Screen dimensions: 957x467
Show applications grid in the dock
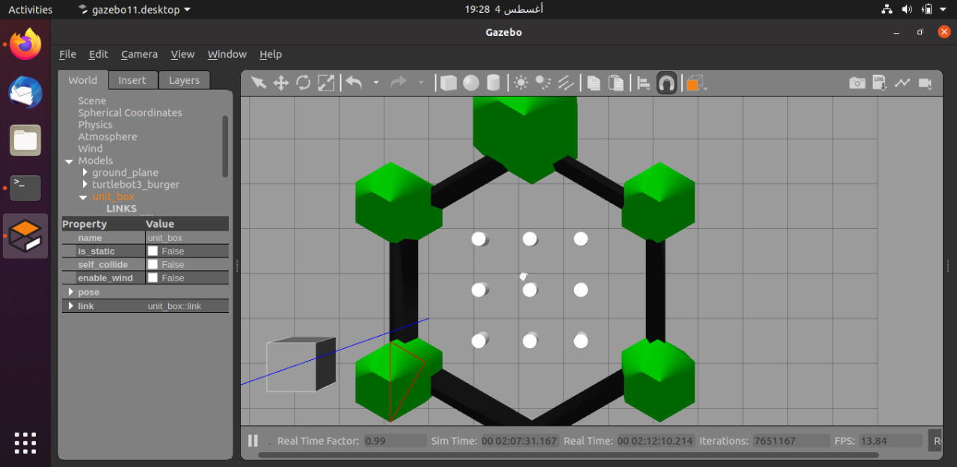25,442
